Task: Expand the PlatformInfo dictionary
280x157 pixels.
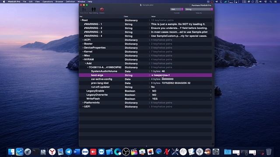Action: (x=83, y=103)
